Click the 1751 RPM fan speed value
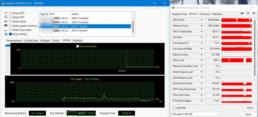258x117 pixels. pos(212,49)
